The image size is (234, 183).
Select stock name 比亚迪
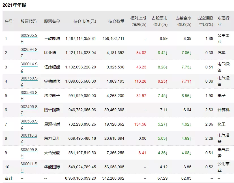click(x=50, y=53)
